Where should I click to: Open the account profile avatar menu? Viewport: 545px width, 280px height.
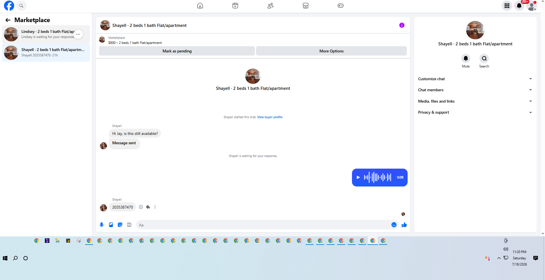tap(531, 6)
